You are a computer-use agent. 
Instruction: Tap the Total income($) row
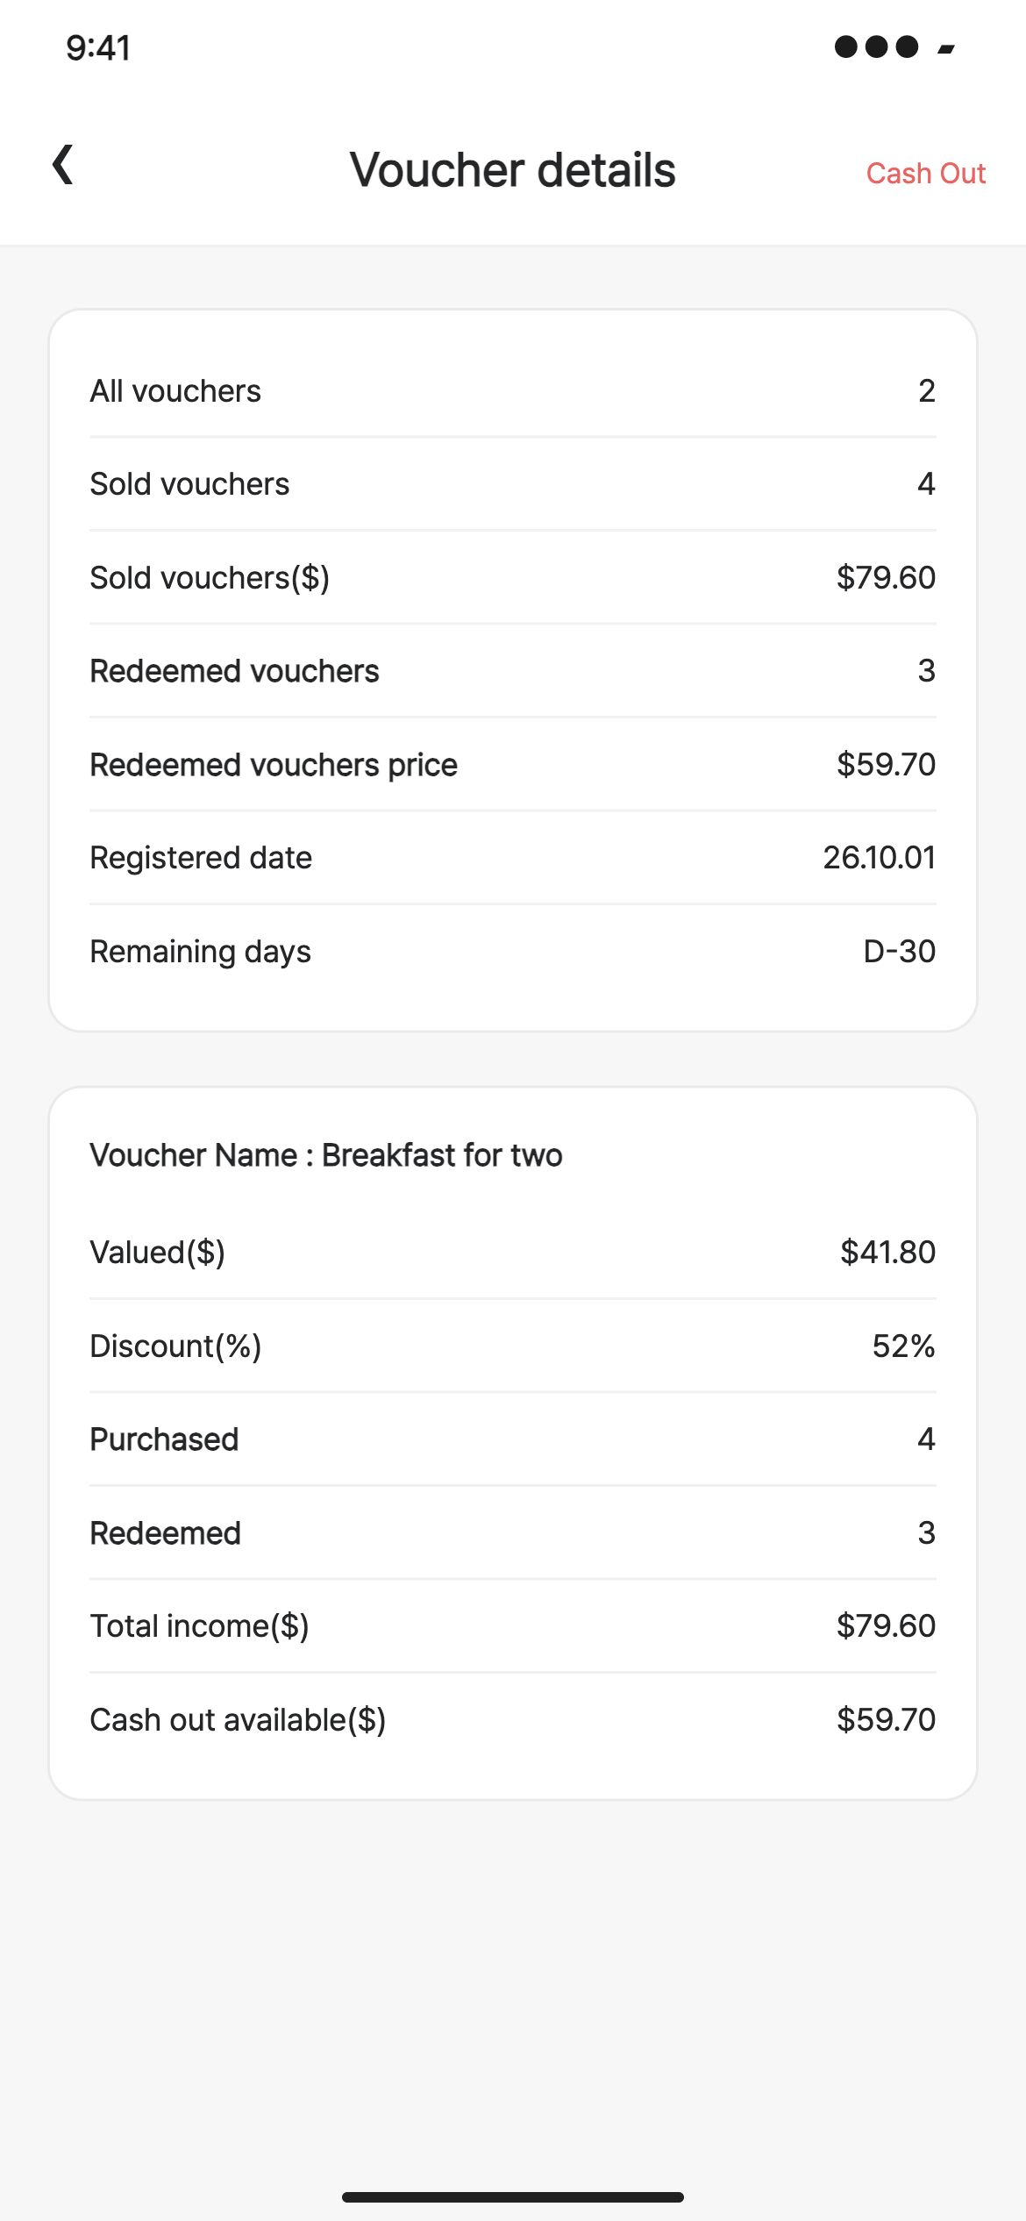pyautogui.click(x=513, y=1626)
